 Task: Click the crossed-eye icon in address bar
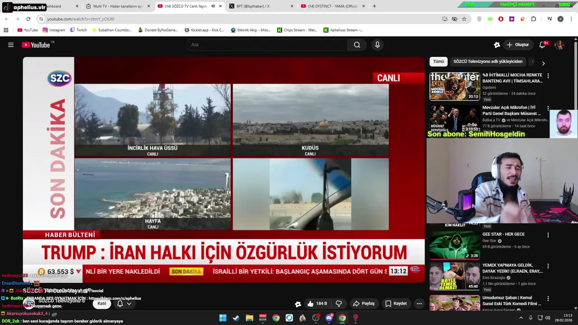point(454,19)
